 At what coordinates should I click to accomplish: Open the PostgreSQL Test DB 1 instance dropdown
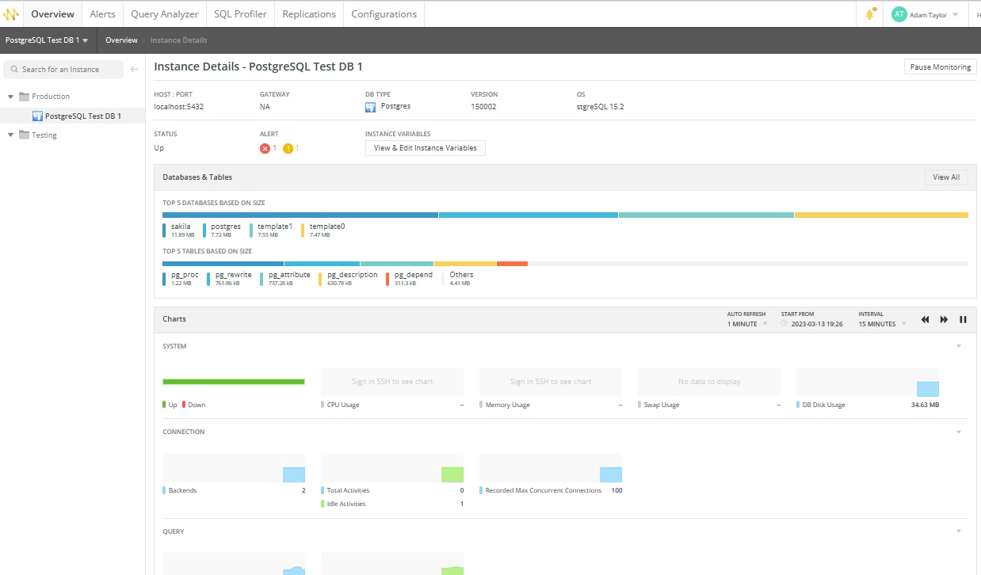[47, 40]
